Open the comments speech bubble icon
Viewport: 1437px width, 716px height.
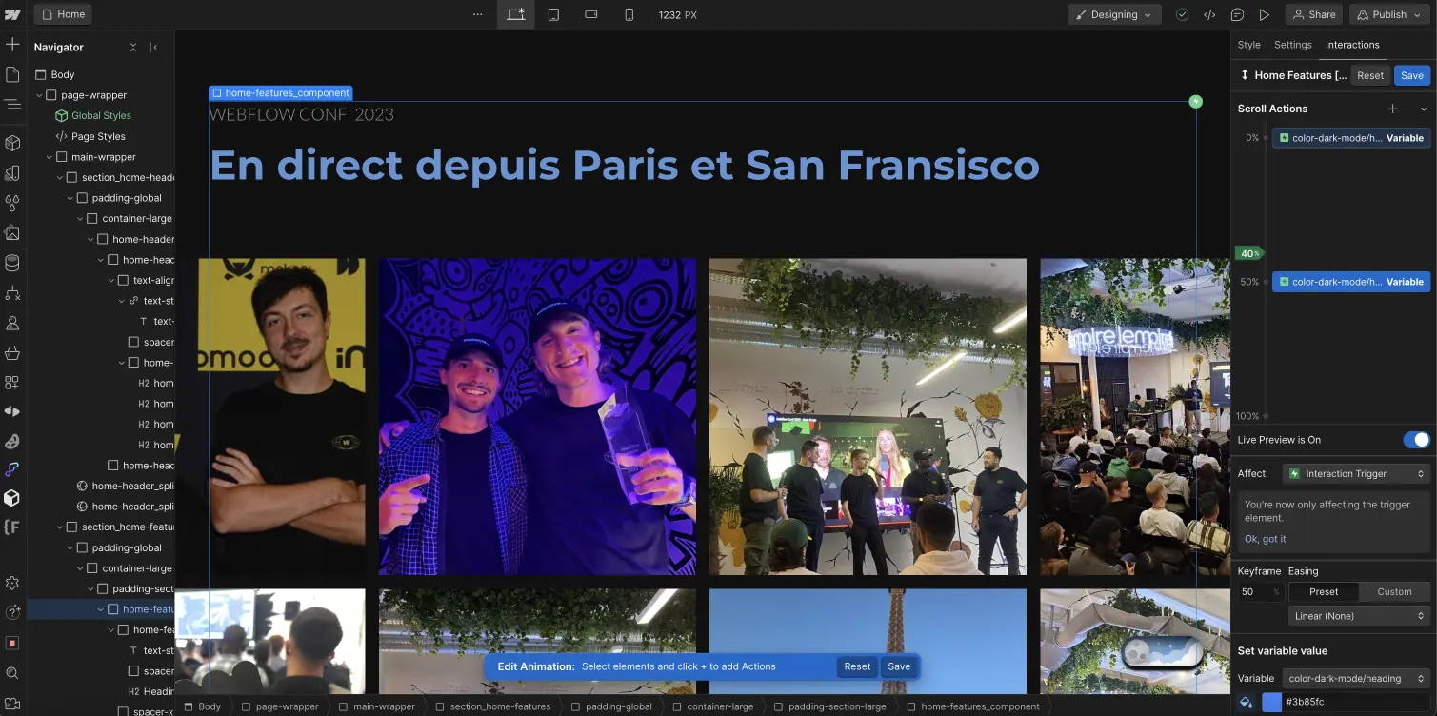(1237, 14)
